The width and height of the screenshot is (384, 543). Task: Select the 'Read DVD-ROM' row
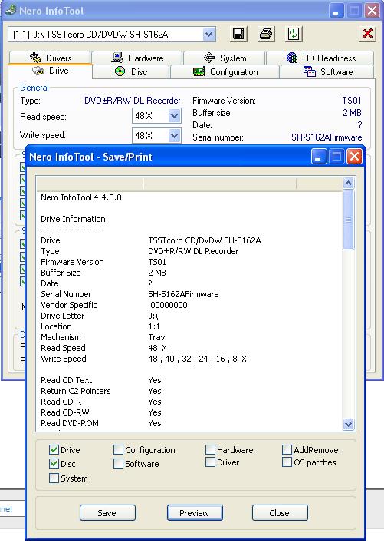[189, 423]
